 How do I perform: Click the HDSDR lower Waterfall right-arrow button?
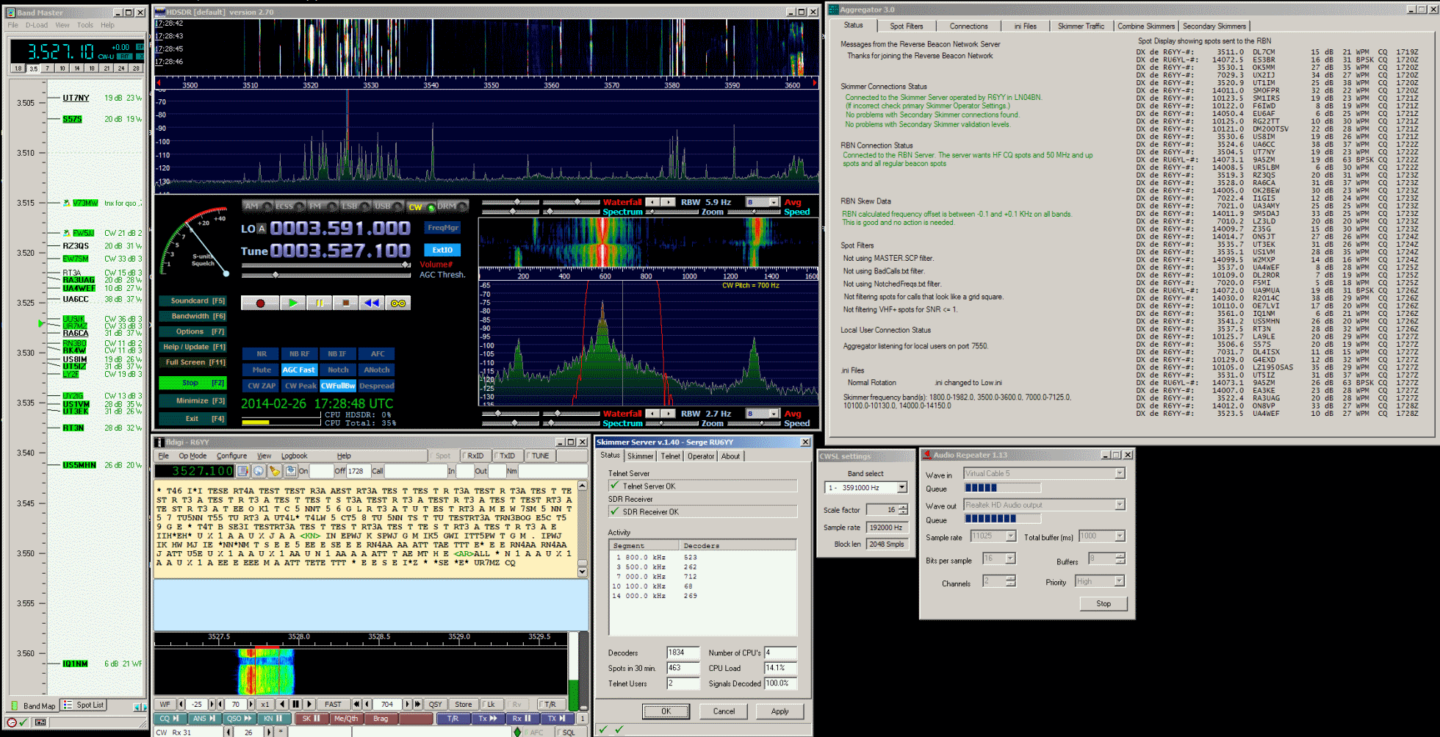tap(668, 414)
